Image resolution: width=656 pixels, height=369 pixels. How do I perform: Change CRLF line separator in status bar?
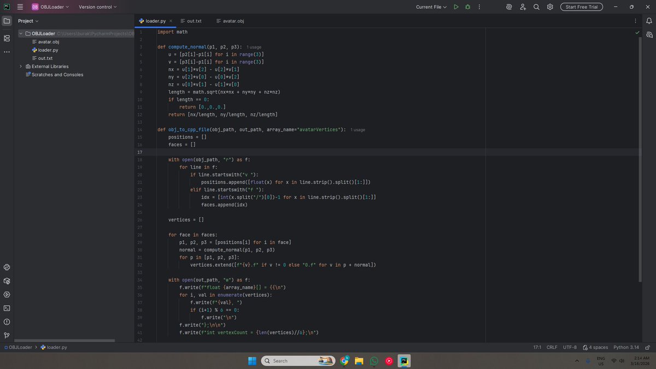(552, 347)
